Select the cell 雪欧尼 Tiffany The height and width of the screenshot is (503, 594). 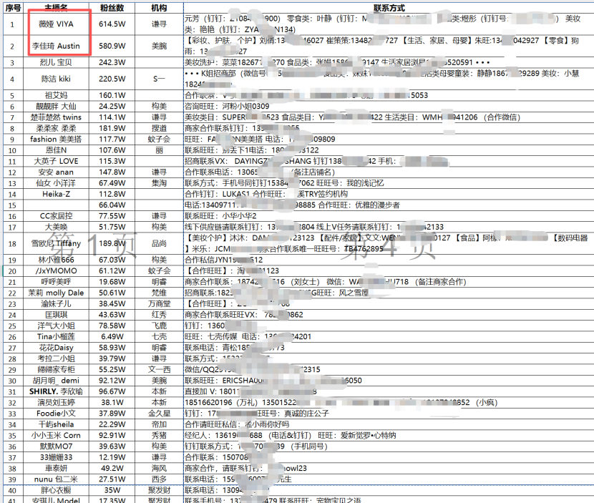click(x=56, y=243)
